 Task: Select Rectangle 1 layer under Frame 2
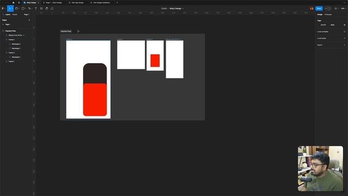[x=16, y=48]
